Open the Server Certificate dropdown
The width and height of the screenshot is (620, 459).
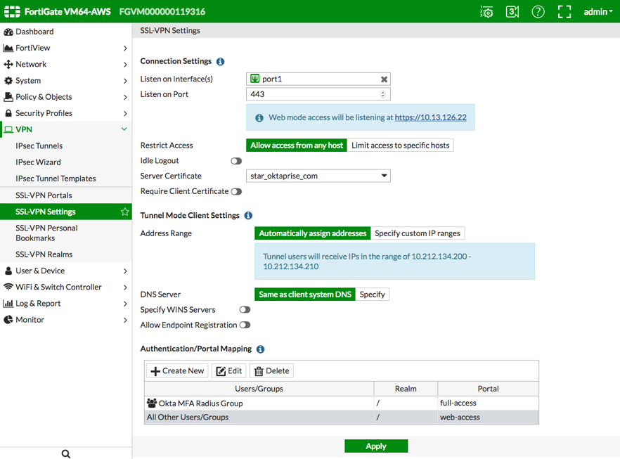318,176
